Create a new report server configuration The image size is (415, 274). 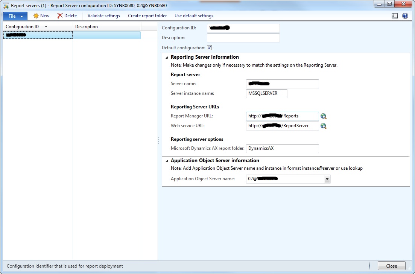pos(41,16)
